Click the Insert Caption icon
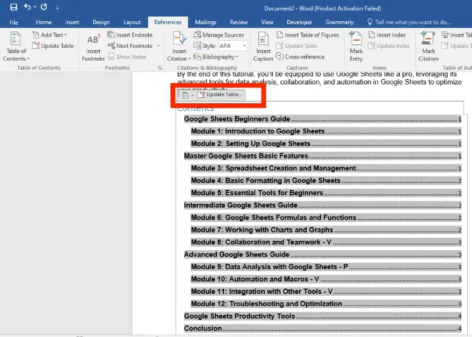472x337 pixels. [263, 47]
